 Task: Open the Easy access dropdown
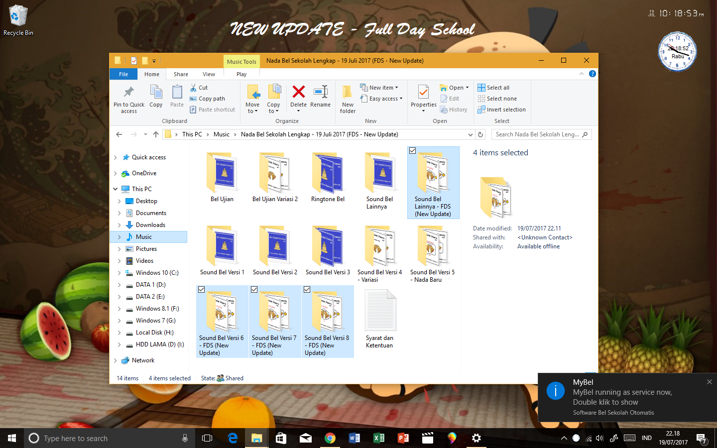[381, 99]
